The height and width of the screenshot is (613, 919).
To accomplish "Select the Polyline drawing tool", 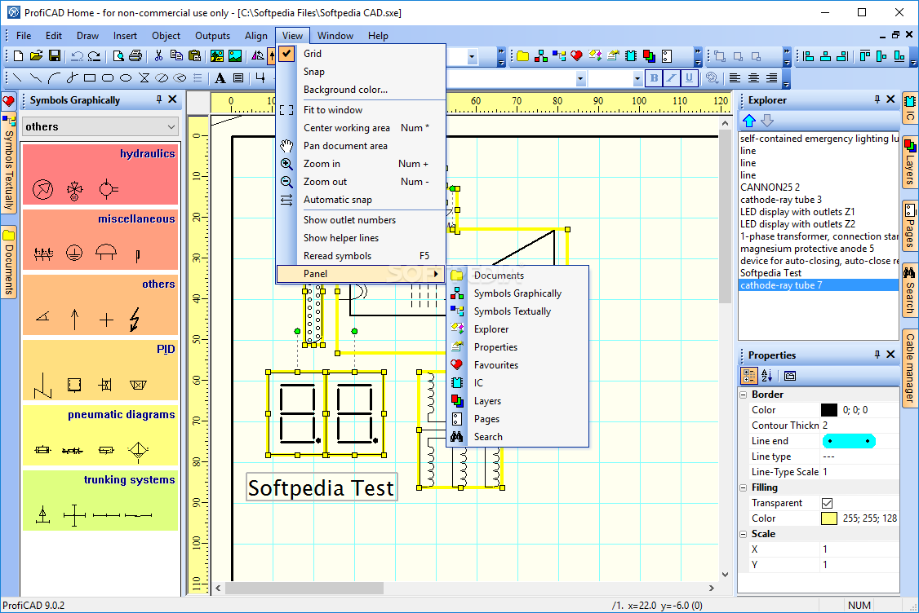I will tap(36, 78).
